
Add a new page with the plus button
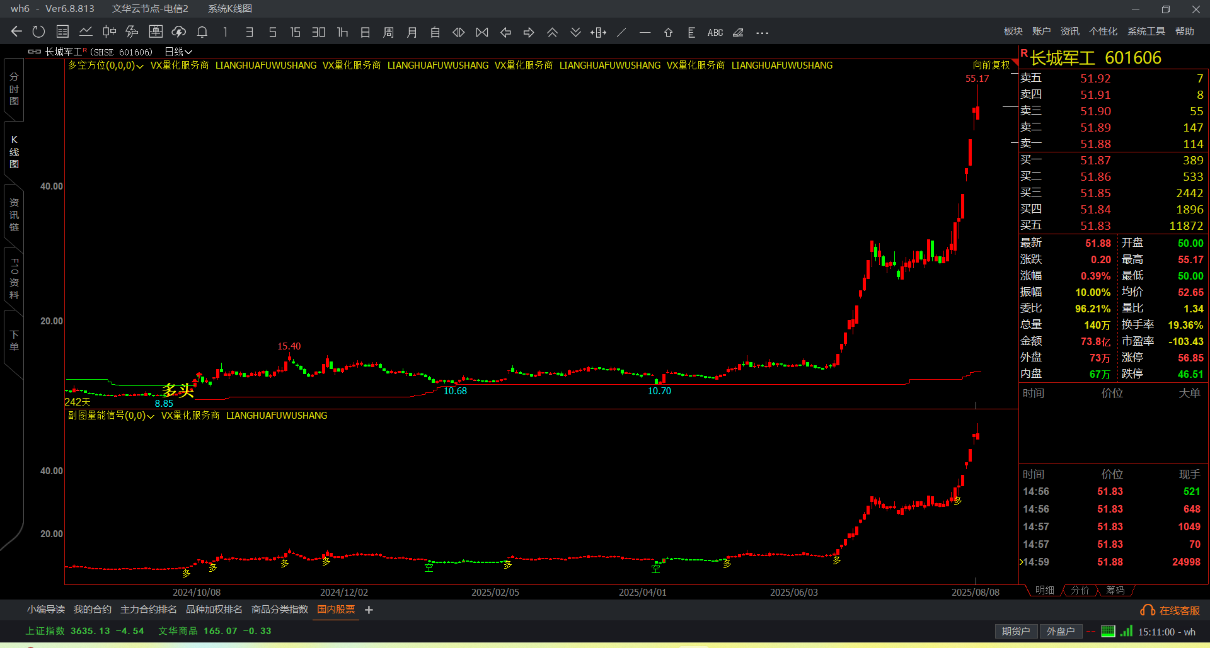(369, 610)
